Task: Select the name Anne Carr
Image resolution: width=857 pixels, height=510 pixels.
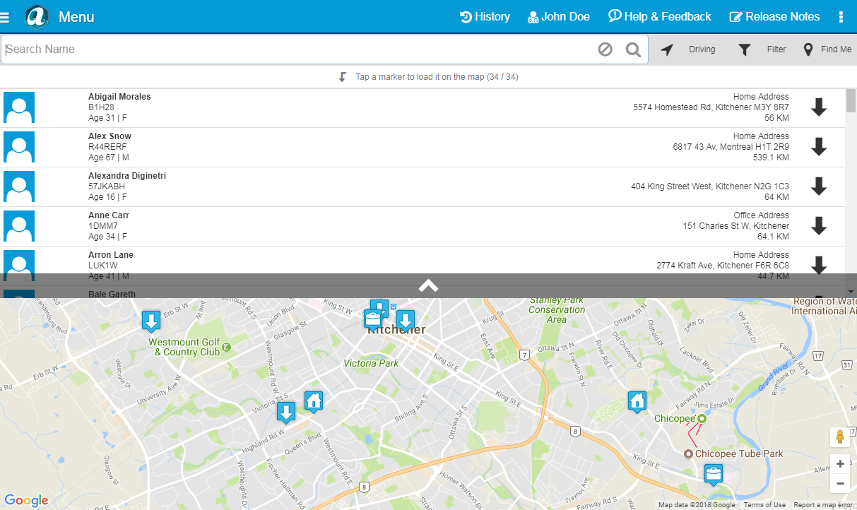Action: pyautogui.click(x=109, y=215)
